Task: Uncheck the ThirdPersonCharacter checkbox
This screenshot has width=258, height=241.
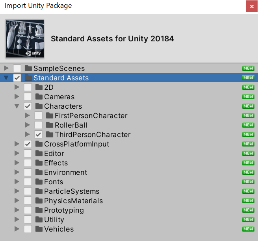Action: (x=38, y=134)
